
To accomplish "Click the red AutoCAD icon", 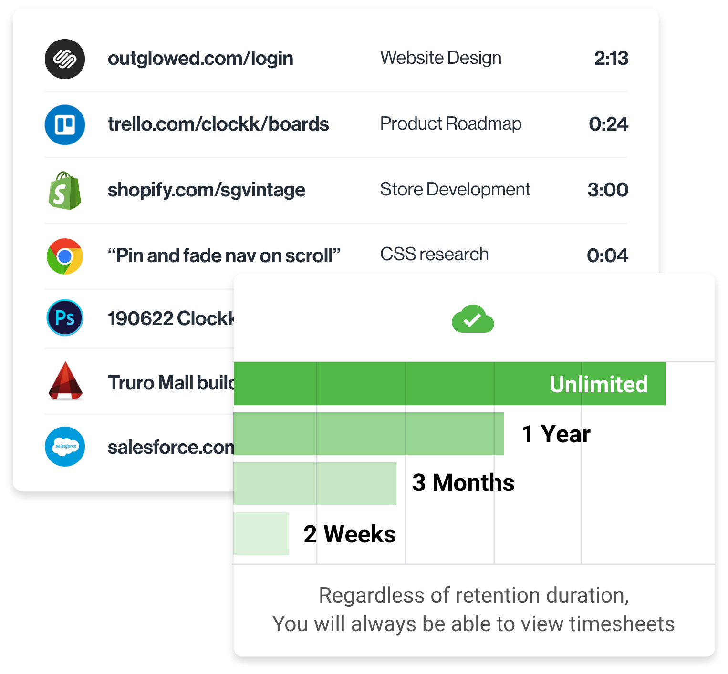I will coord(66,381).
